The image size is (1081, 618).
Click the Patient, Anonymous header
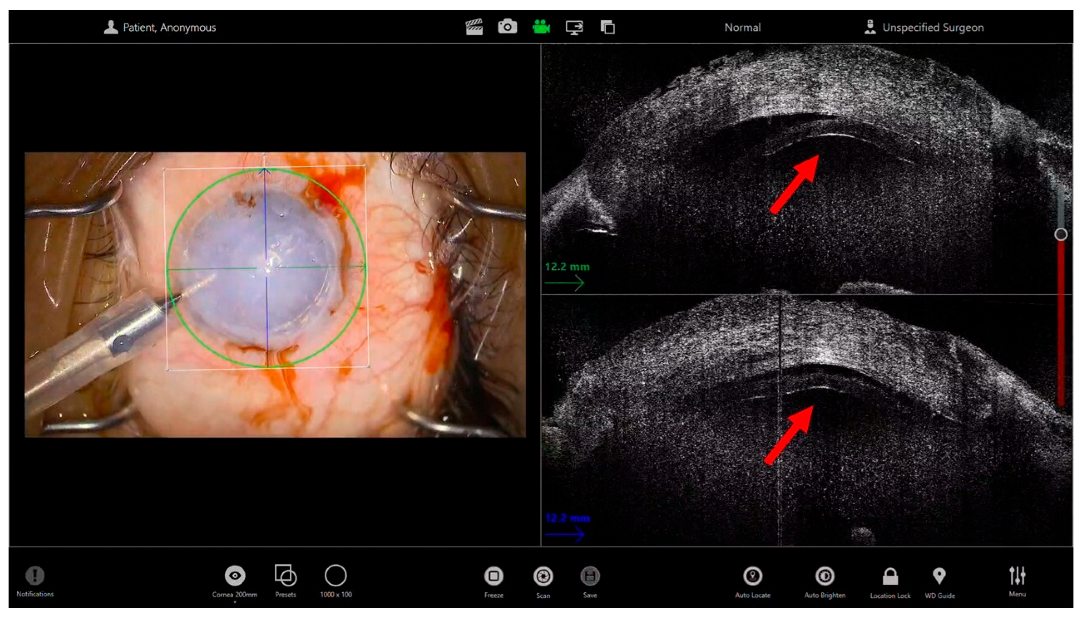160,27
